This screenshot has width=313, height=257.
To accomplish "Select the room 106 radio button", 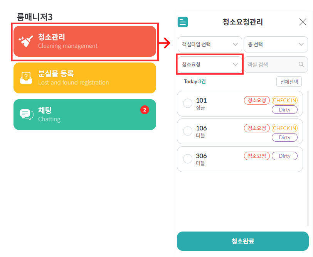I will 188,131.
